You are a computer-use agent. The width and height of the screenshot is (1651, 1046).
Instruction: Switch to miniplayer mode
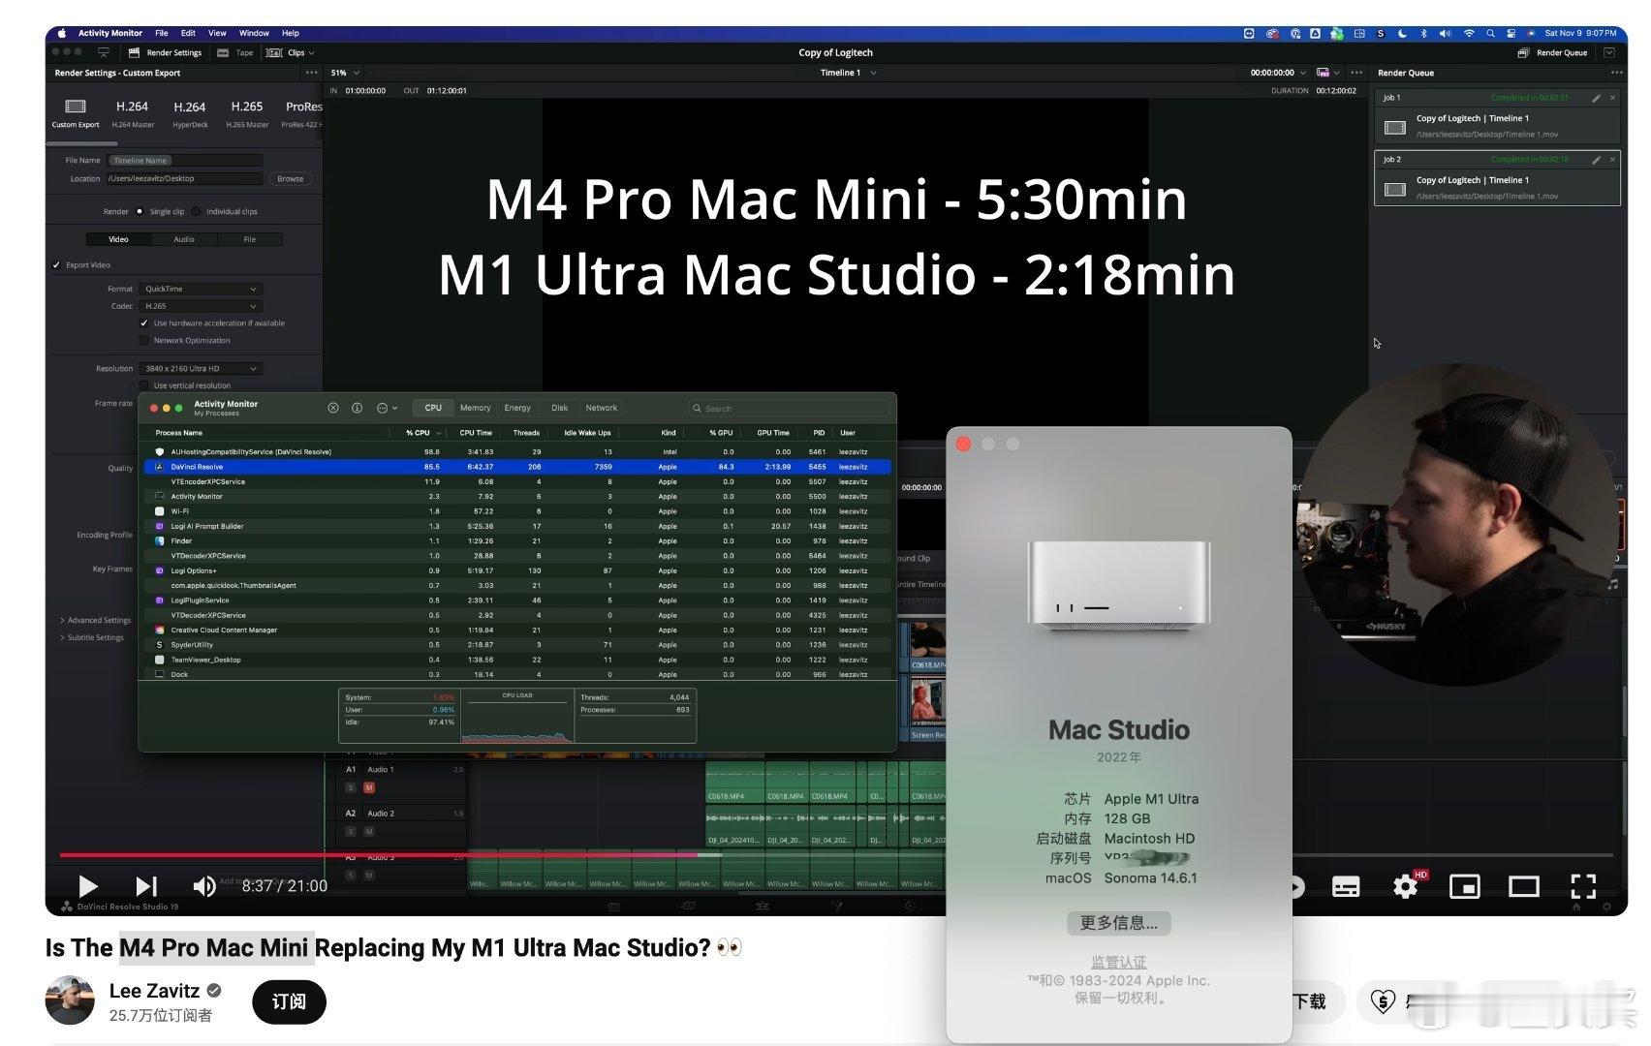coord(1464,886)
